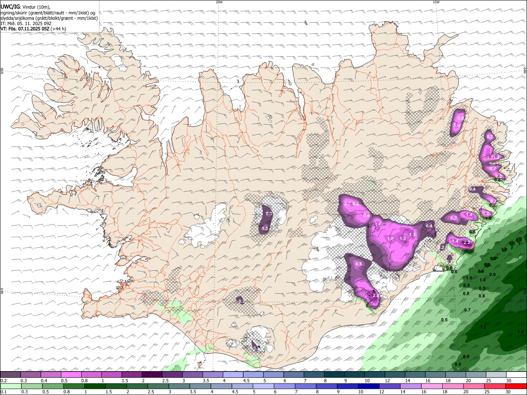Viewport: 527px width, 395px height.
Task: Pick lower scale swatch between 14 and 16
Action: point(411,386)
